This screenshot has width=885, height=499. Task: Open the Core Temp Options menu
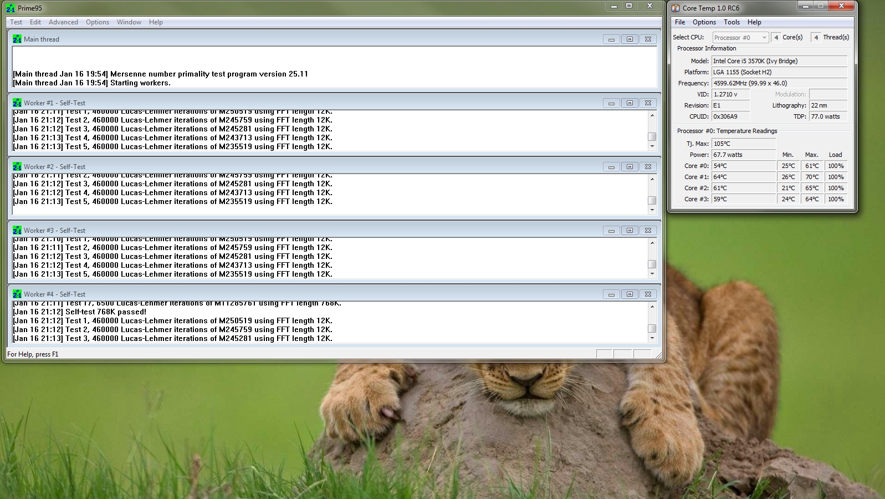704,22
